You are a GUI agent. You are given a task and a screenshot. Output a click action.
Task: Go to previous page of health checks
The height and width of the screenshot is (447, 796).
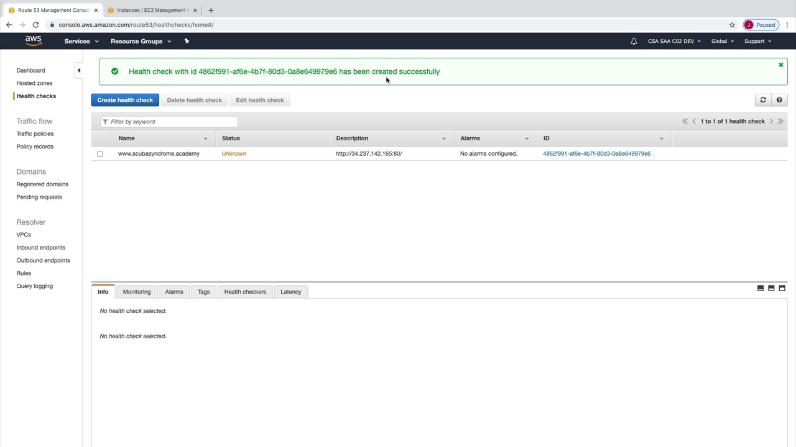tap(694, 121)
